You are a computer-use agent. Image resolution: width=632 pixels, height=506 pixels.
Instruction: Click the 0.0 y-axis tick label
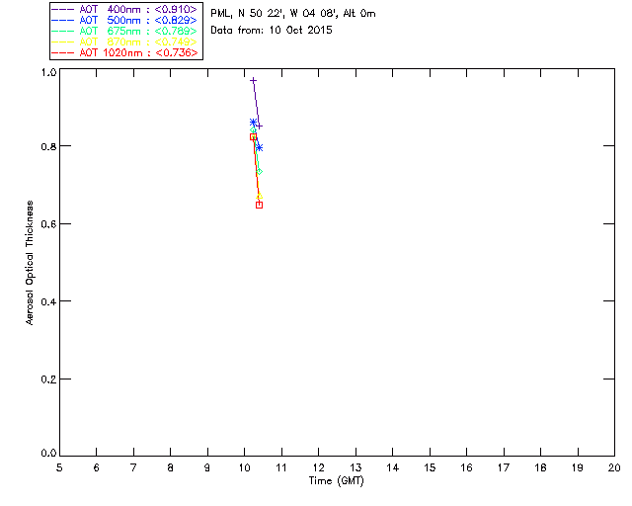pos(48,454)
